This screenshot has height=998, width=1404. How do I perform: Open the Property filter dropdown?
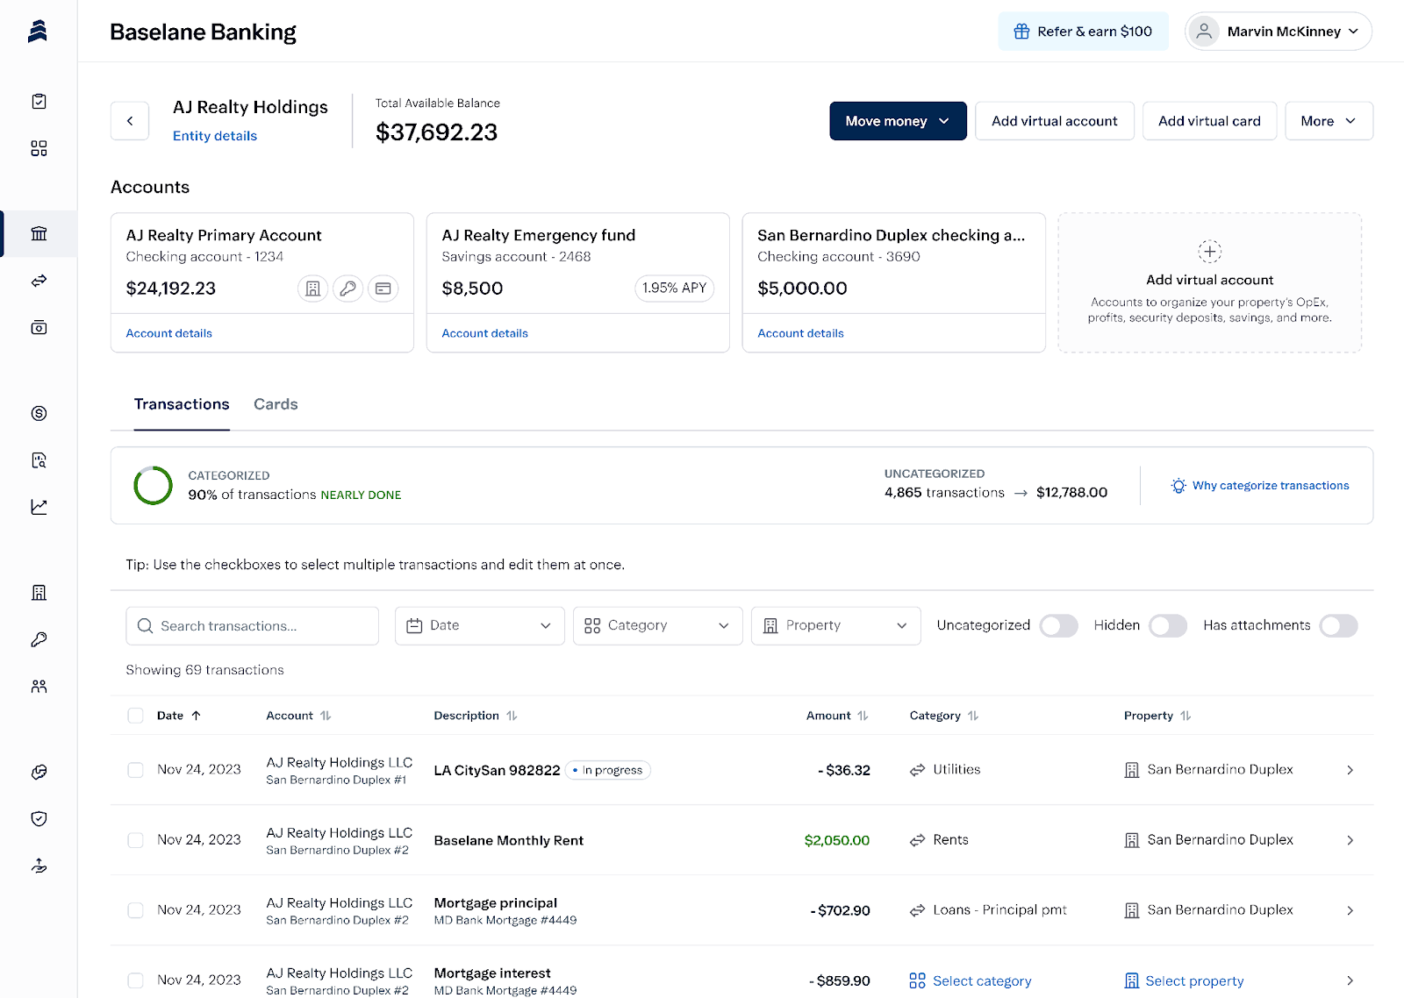(835, 625)
